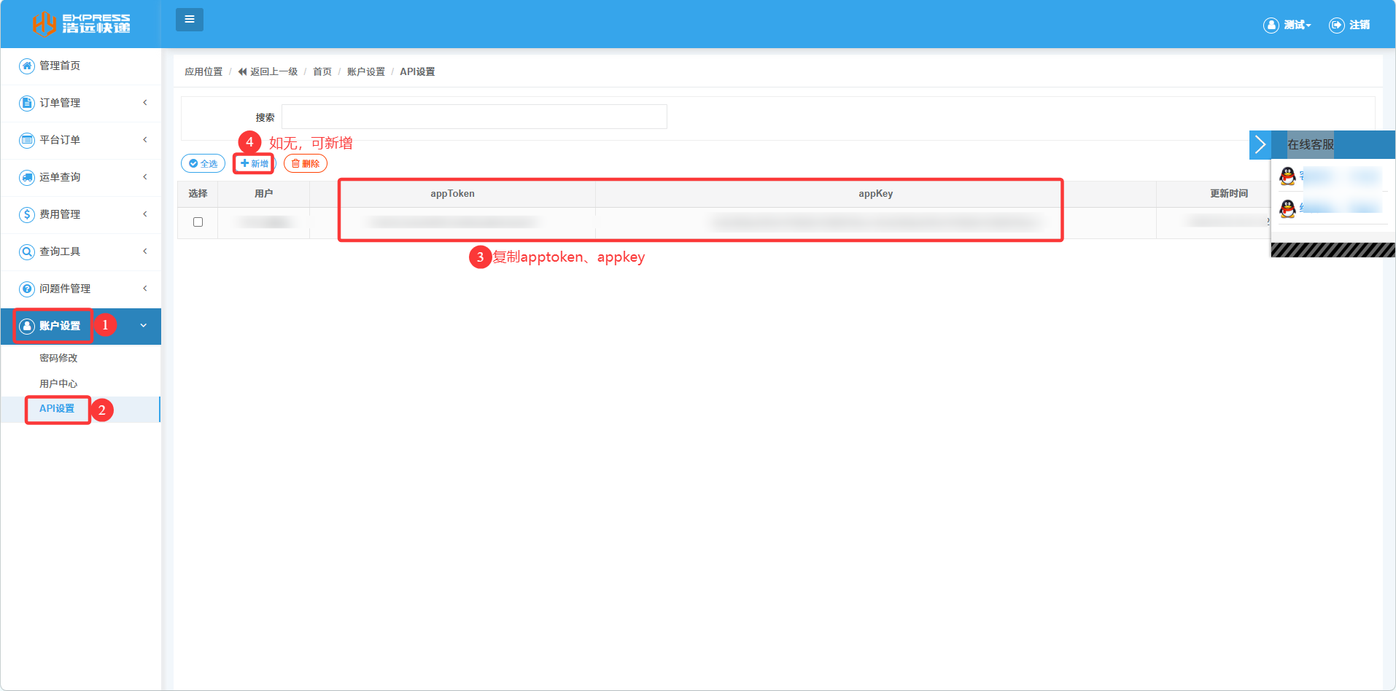Open the 运单查询 menu label
Screen dimensions: 1396x691
[60, 177]
